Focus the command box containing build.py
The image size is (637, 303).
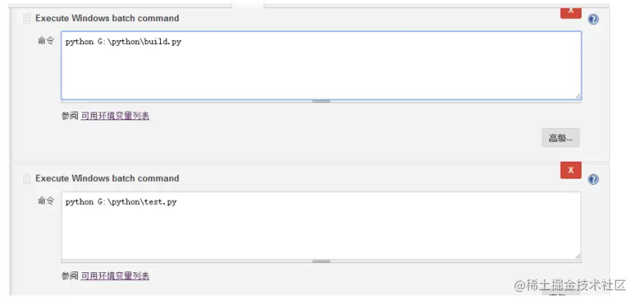pos(321,65)
